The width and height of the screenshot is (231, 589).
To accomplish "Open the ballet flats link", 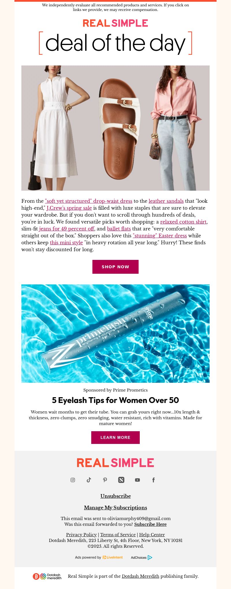I will (119, 229).
